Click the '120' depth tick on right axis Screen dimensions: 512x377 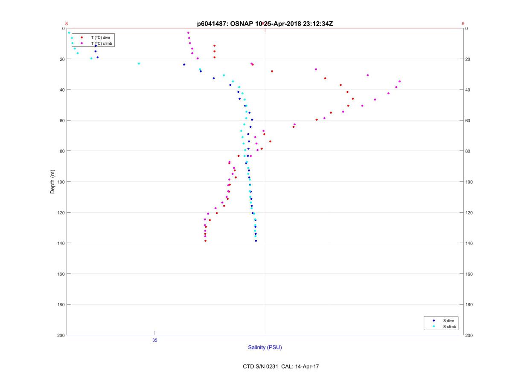(x=469, y=213)
